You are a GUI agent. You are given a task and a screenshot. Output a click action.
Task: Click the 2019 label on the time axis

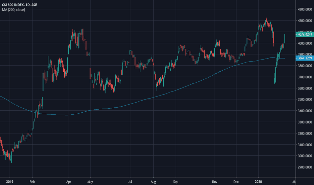click(10, 182)
